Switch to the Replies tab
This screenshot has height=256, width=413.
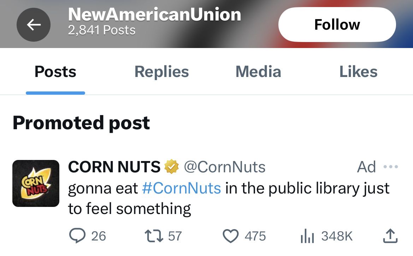click(161, 72)
